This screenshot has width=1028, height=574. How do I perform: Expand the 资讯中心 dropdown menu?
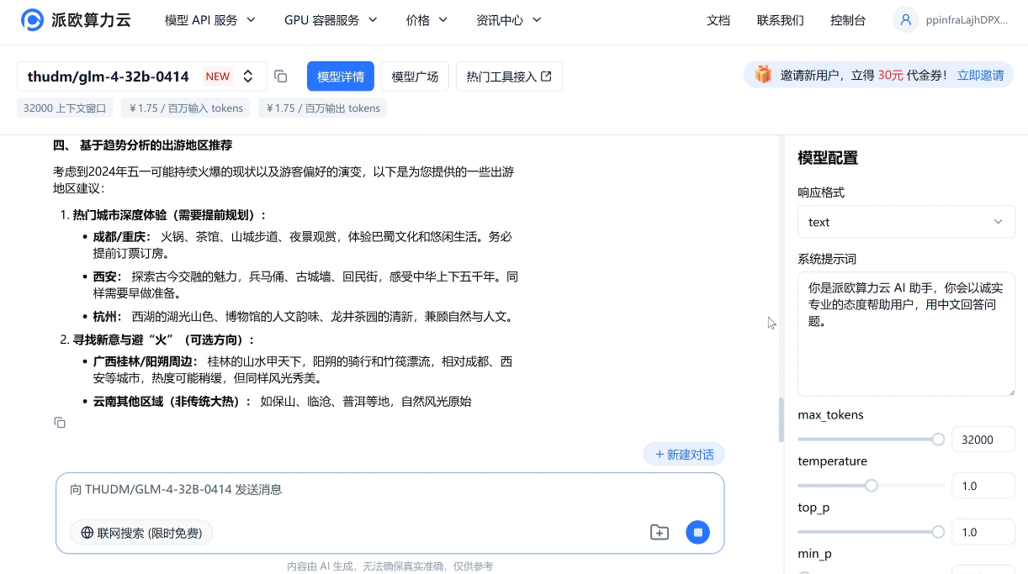tap(509, 20)
